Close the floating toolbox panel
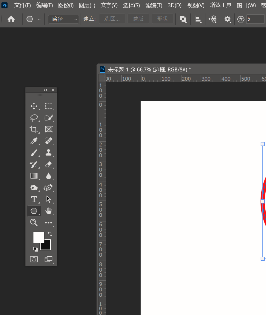Image resolution: width=266 pixels, height=315 pixels. click(53, 90)
